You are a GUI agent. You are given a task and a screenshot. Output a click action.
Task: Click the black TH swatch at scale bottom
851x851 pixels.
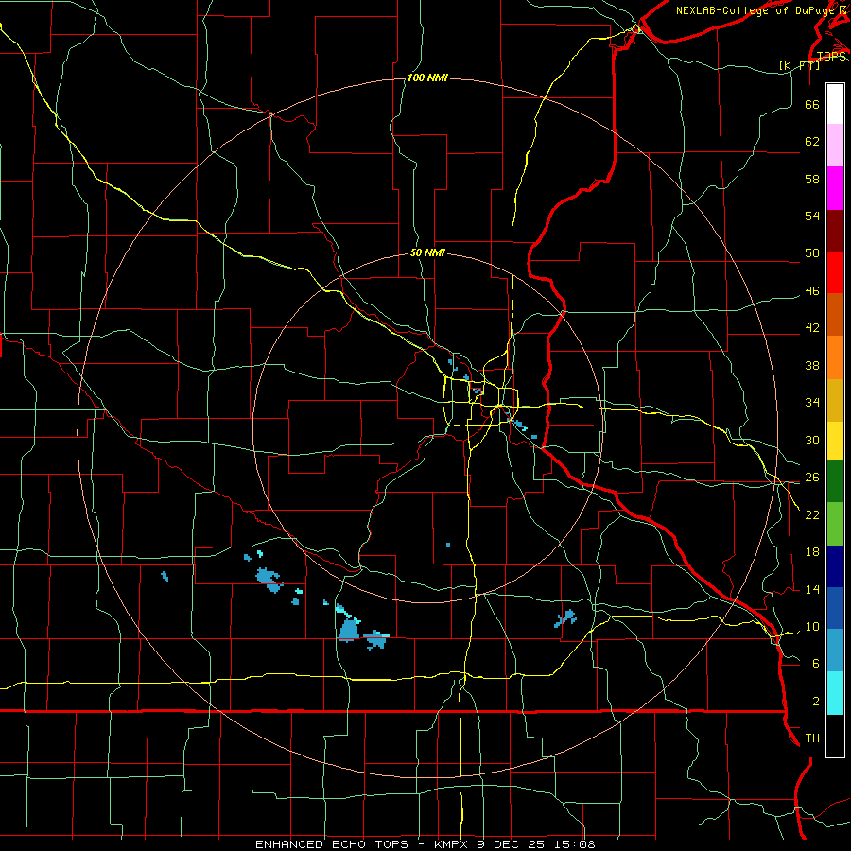point(835,736)
